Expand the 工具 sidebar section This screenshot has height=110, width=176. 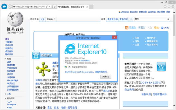tap(5, 94)
